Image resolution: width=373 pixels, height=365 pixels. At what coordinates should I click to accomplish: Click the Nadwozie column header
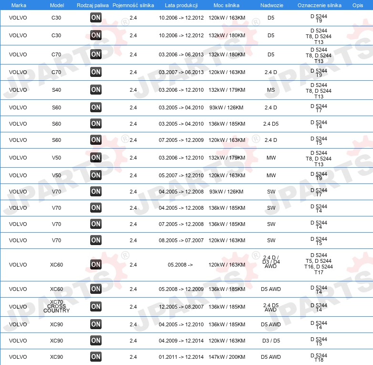pos(272,5)
